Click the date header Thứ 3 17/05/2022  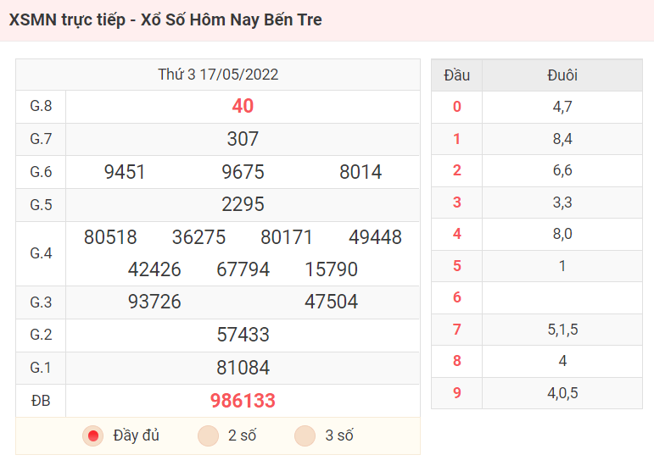pos(218,75)
